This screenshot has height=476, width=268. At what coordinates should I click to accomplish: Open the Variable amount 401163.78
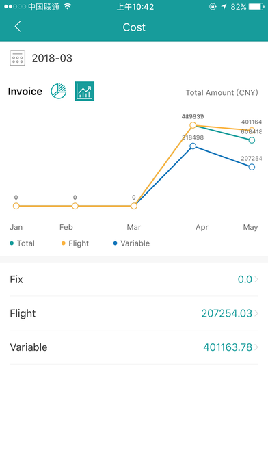tap(228, 347)
